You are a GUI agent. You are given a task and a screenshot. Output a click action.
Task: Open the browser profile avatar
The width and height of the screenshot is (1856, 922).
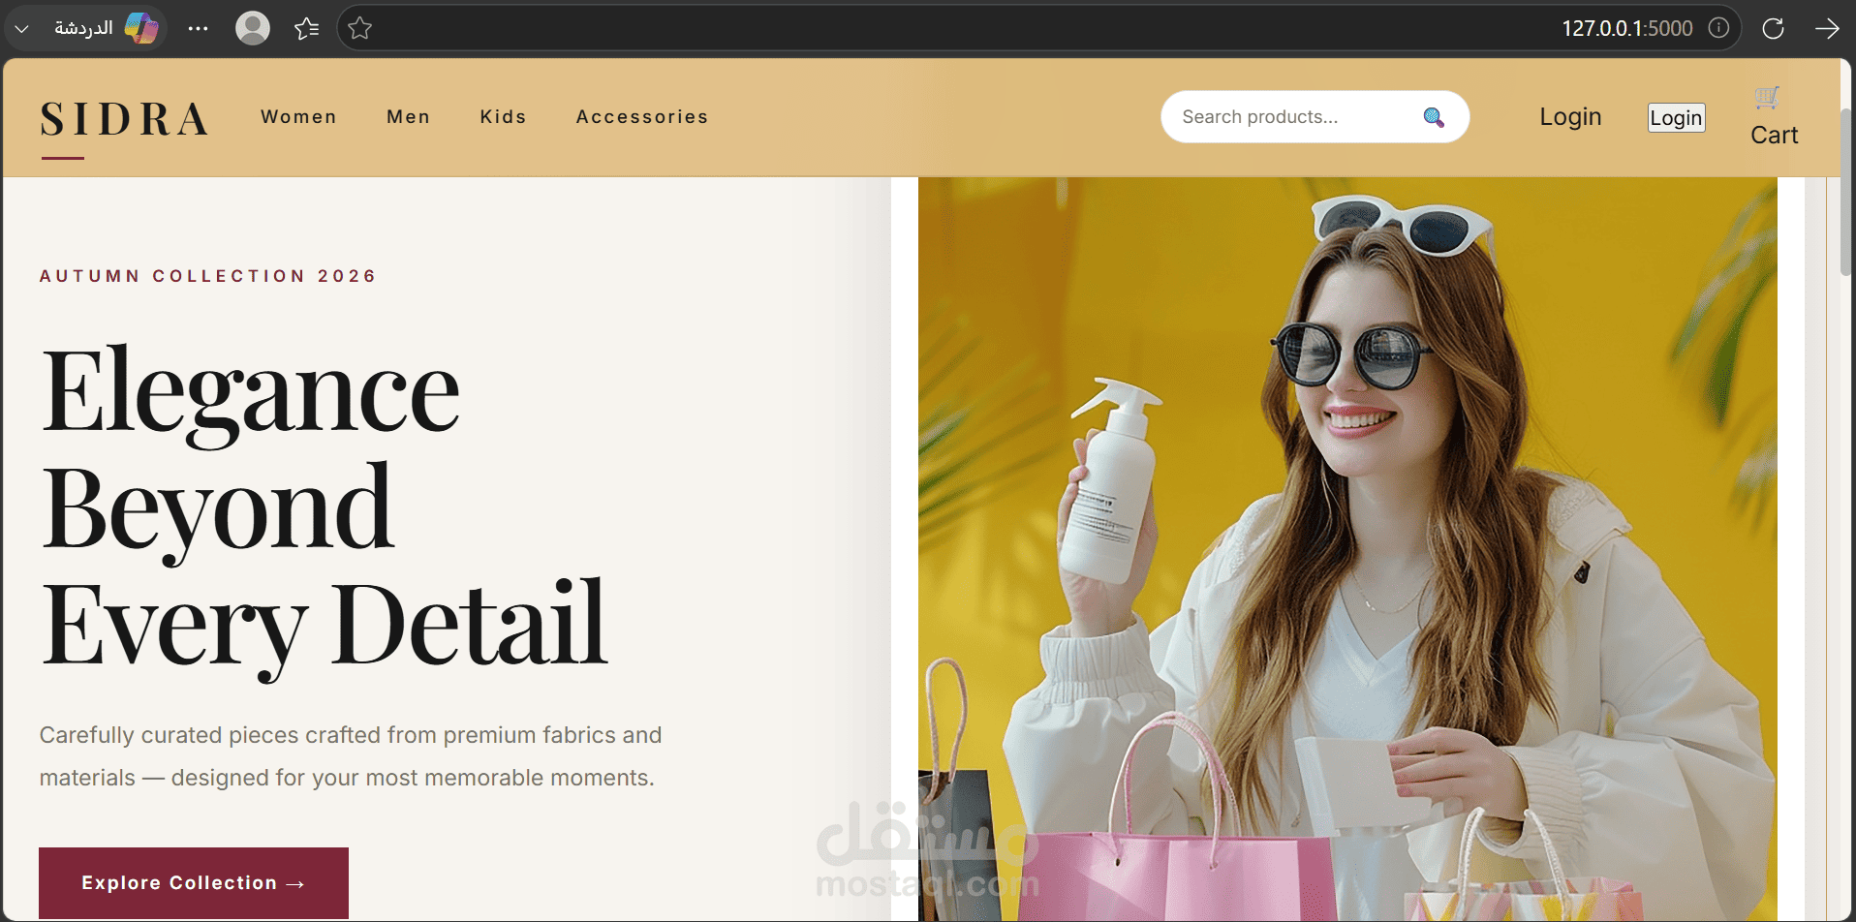(253, 28)
